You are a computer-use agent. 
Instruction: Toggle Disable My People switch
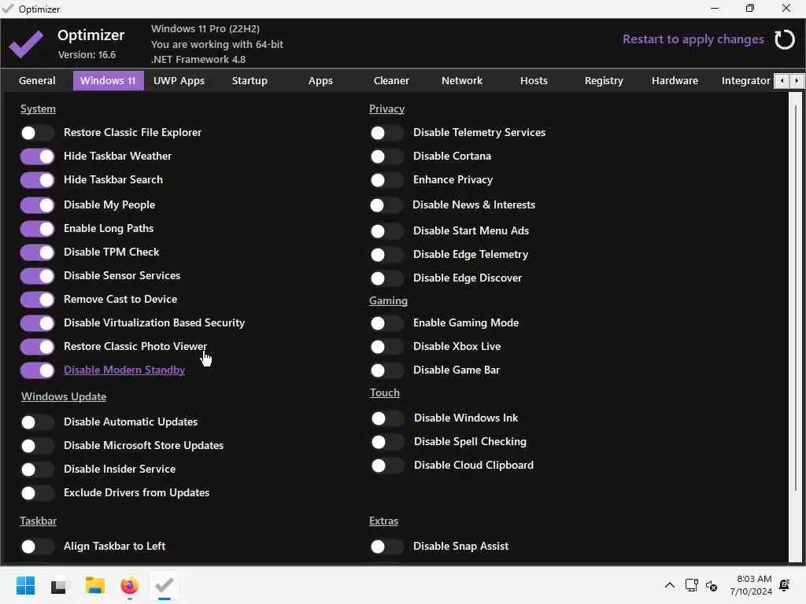(37, 205)
